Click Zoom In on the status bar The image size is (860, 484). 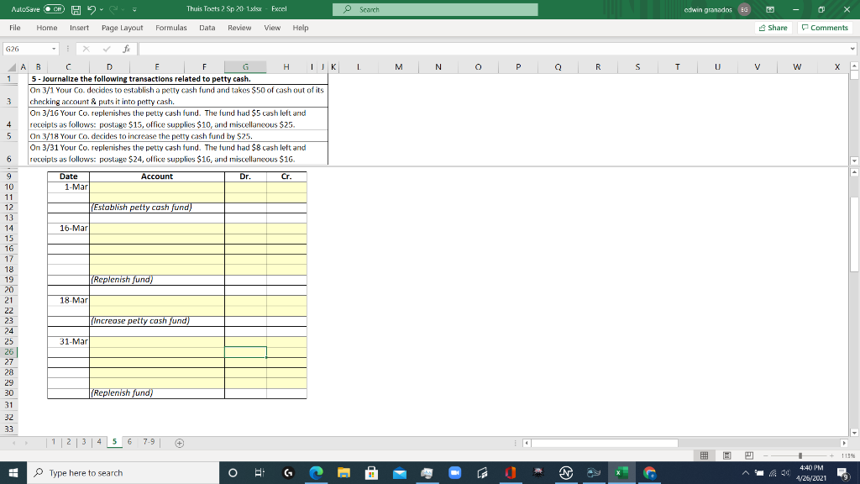tap(831, 455)
